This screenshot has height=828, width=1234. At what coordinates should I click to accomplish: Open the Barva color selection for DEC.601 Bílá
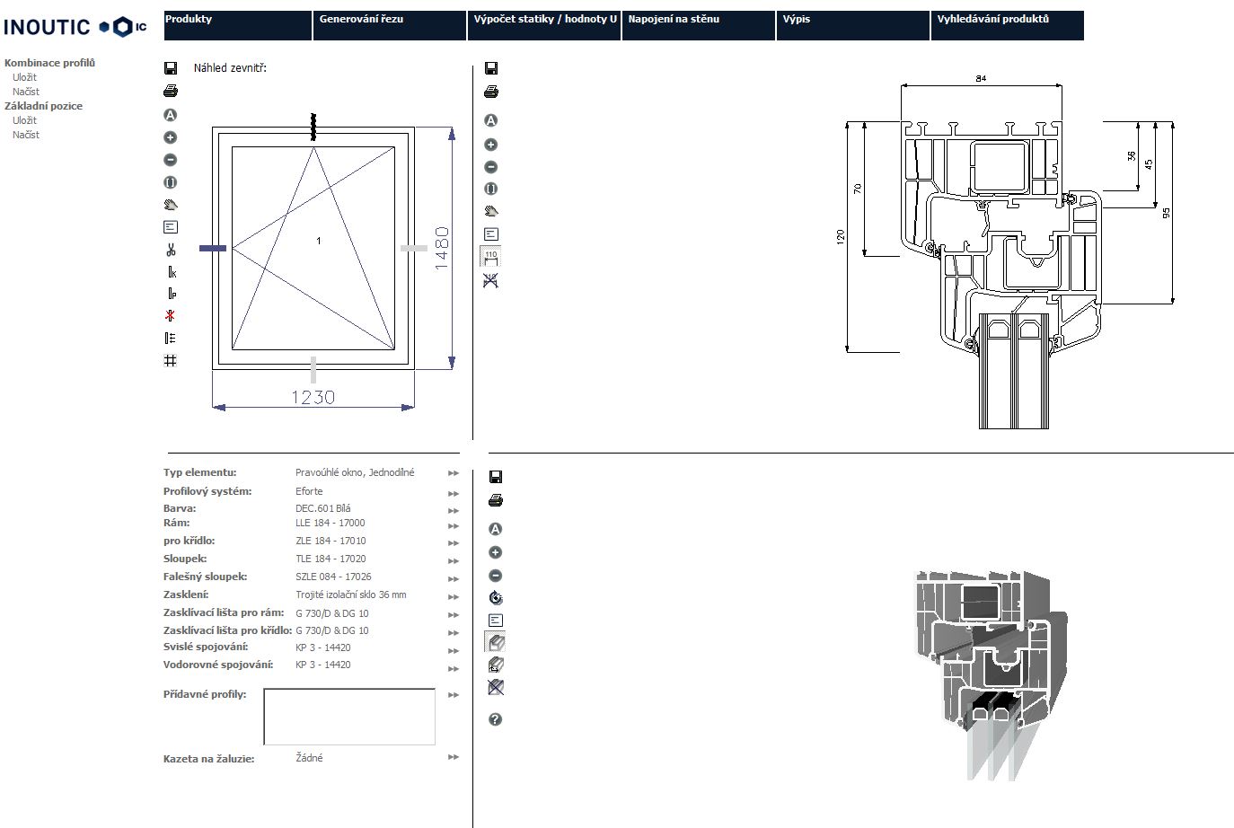(452, 510)
